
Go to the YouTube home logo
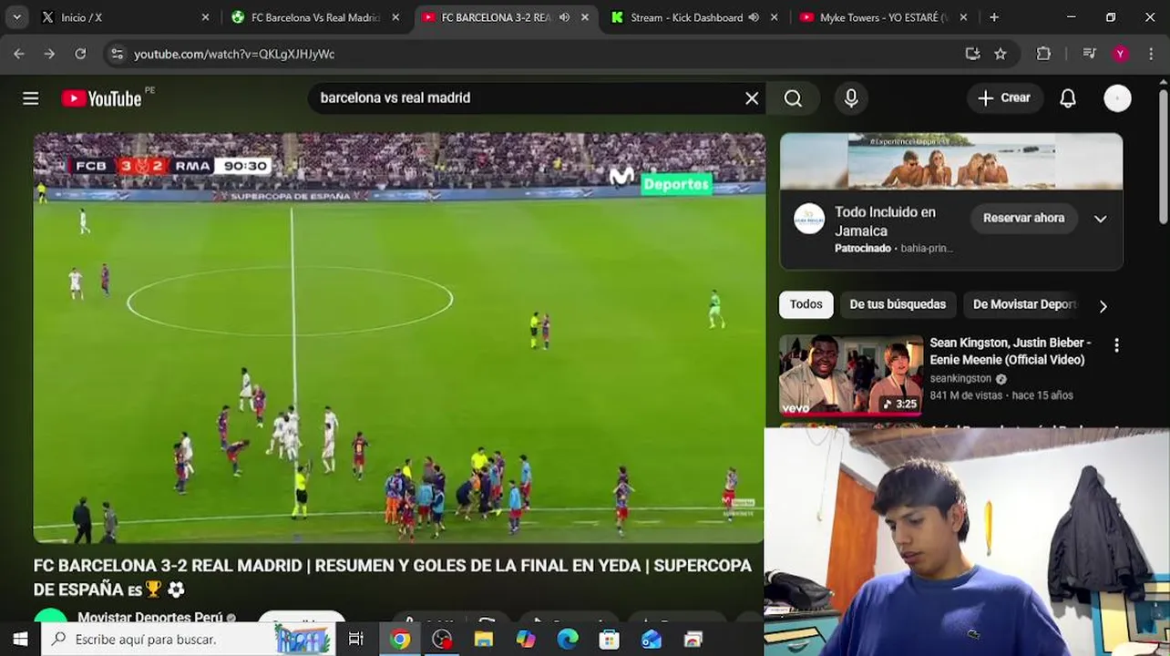click(101, 98)
